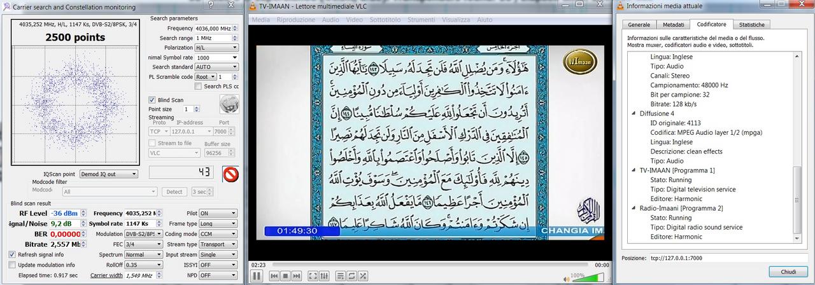
Task: Click the Chiudi button
Action: tap(788, 272)
